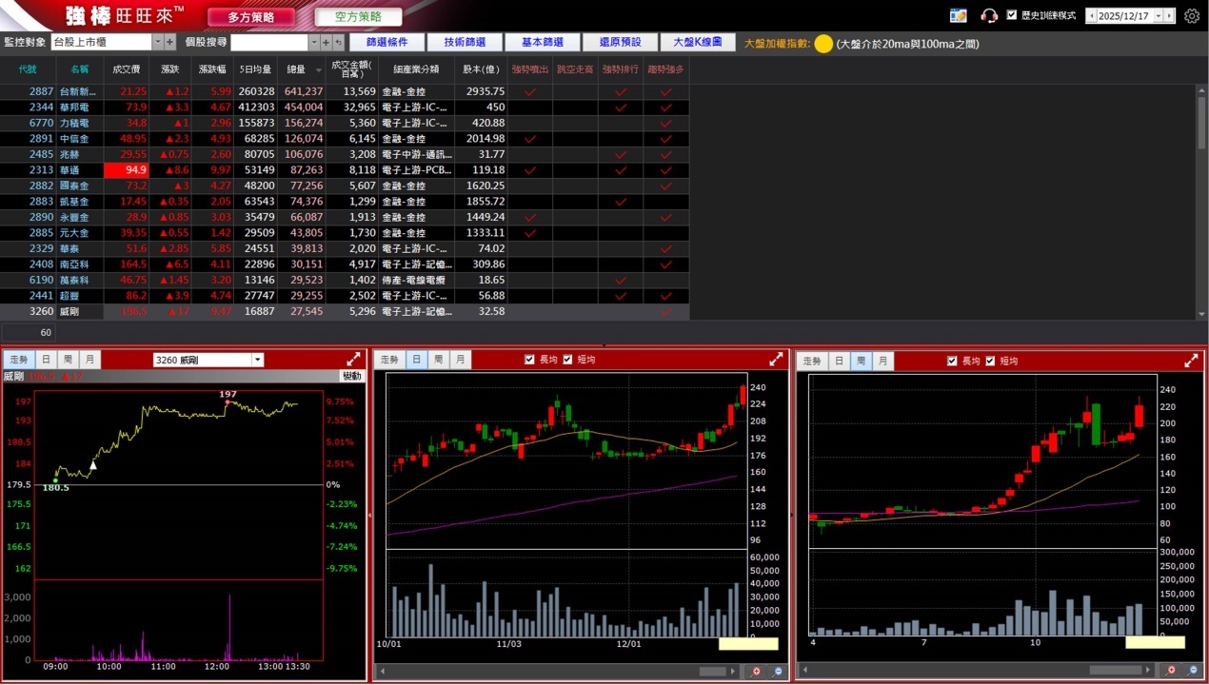
Task: Select the 6190 萬泰科 row
Action: pos(345,281)
